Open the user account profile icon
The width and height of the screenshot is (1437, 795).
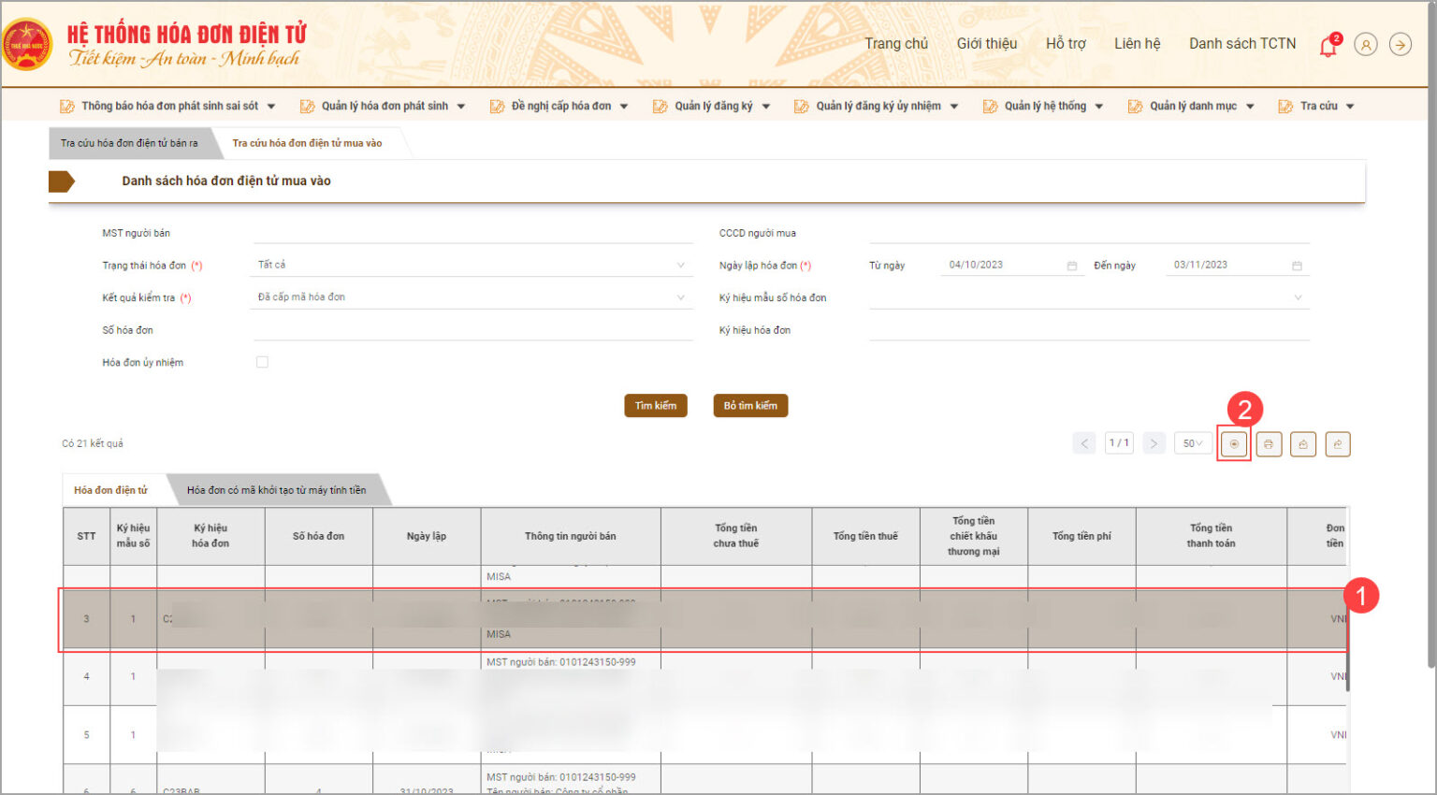coord(1366,44)
